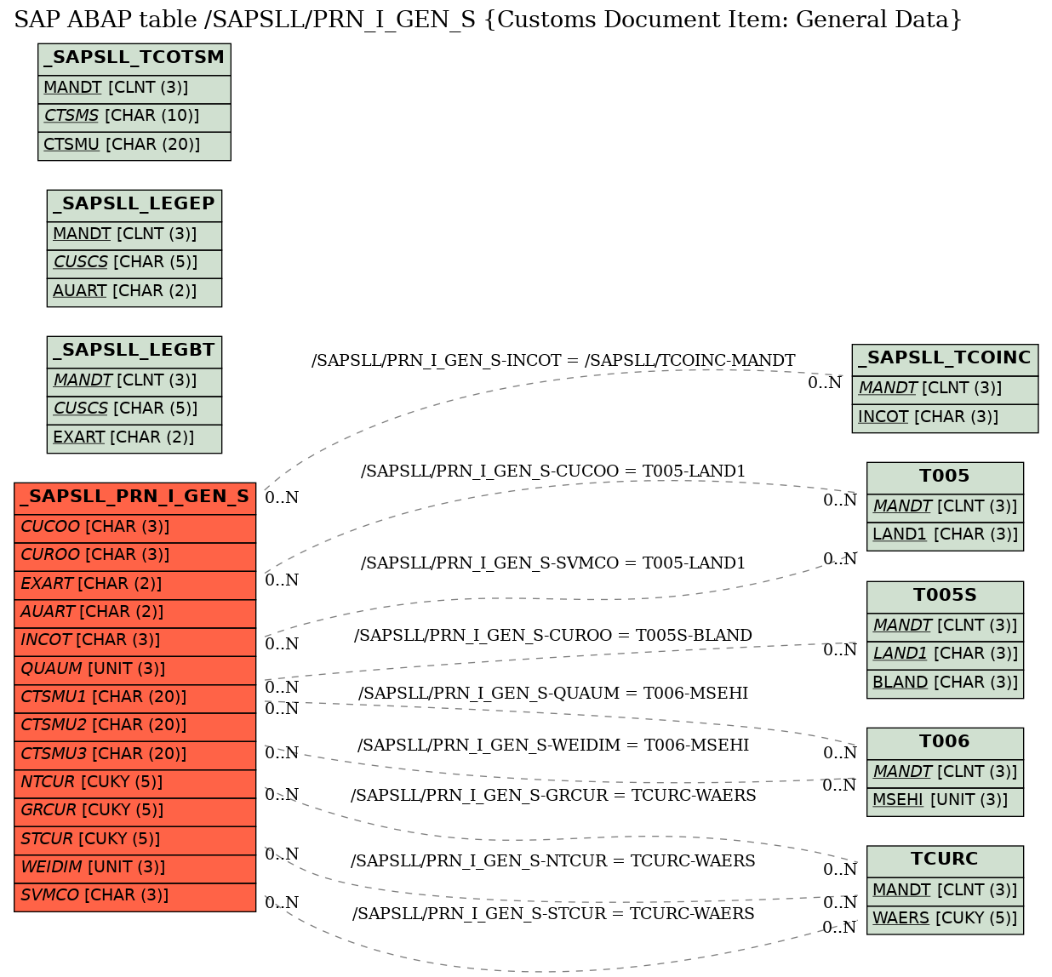Click the TCURC table header
The image size is (1052, 977).
pos(945,861)
